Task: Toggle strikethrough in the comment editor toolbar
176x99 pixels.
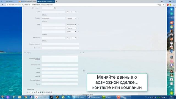Action: click(x=34, y=92)
